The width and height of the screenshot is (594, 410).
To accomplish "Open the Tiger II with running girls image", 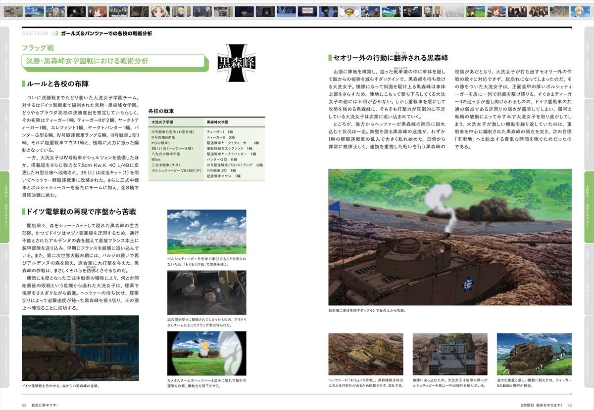I will click(x=534, y=354).
